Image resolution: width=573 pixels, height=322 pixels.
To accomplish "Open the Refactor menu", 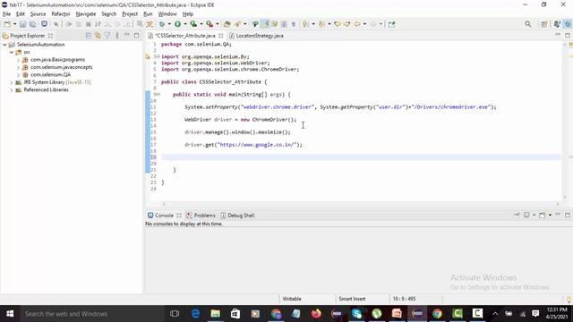I will pos(61,14).
